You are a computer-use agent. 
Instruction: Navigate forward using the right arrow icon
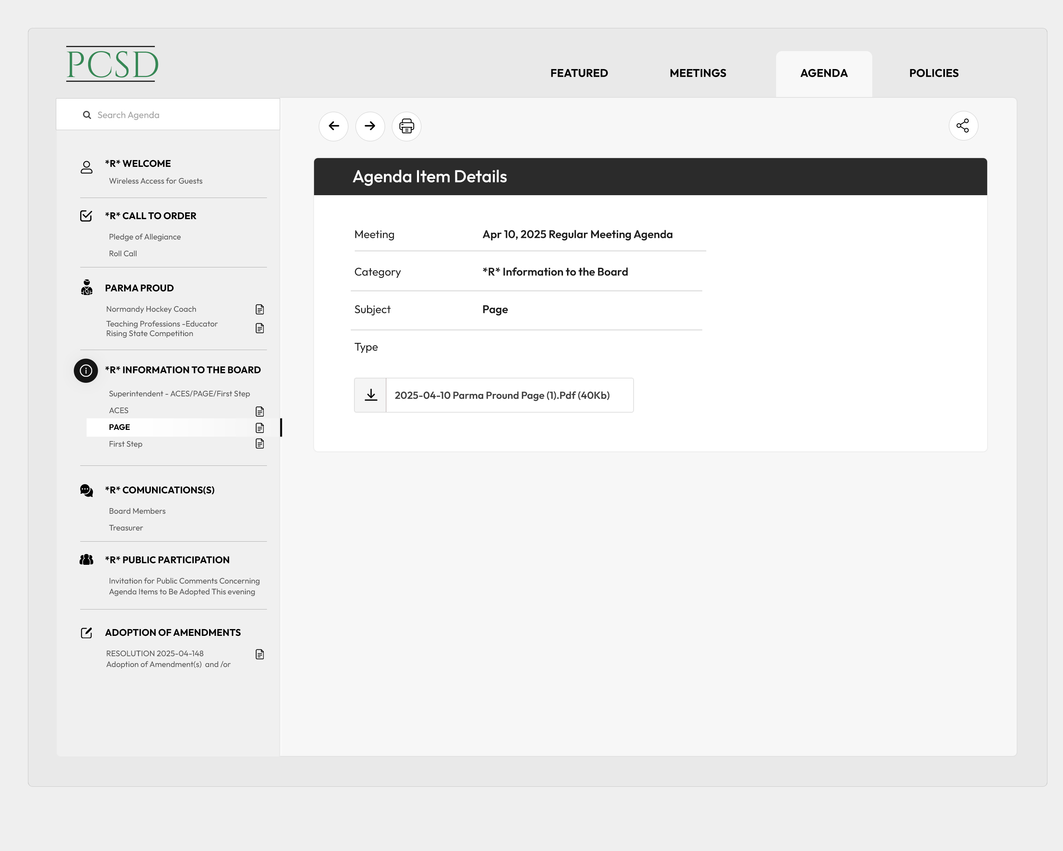370,126
